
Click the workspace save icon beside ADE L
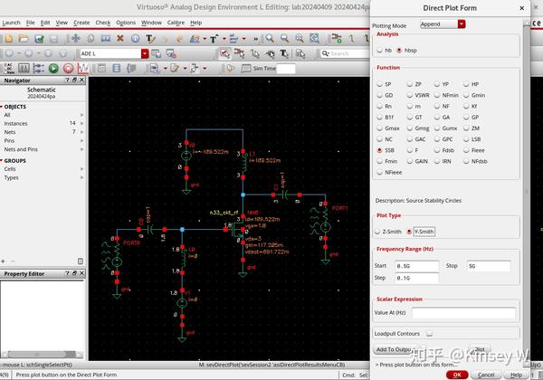157,53
